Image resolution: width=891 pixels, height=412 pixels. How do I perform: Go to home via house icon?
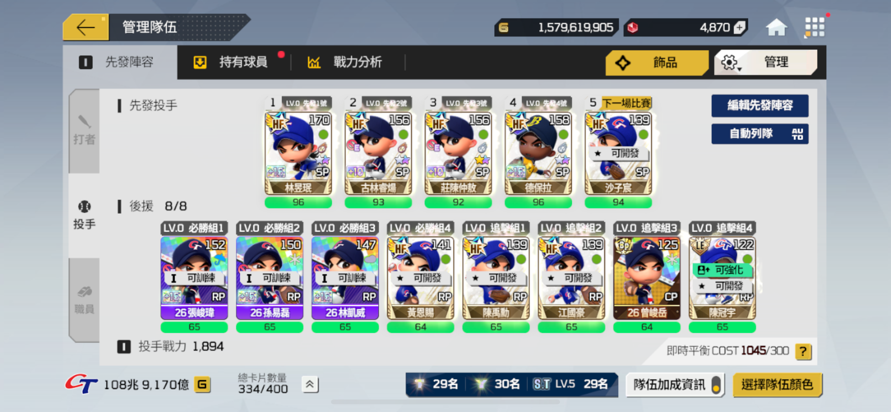pos(776,27)
